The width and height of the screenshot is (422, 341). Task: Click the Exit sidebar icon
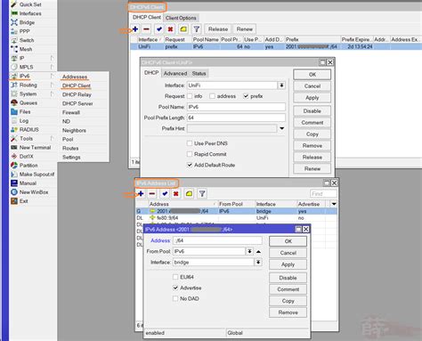[x=14, y=201]
